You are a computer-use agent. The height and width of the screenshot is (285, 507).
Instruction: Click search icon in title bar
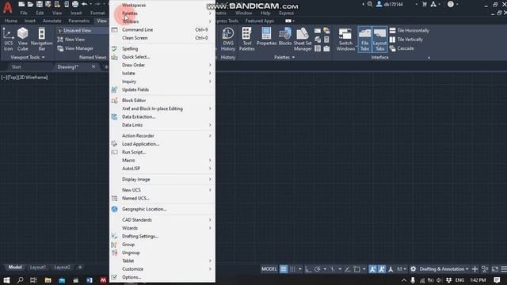pyautogui.click(x=370, y=4)
